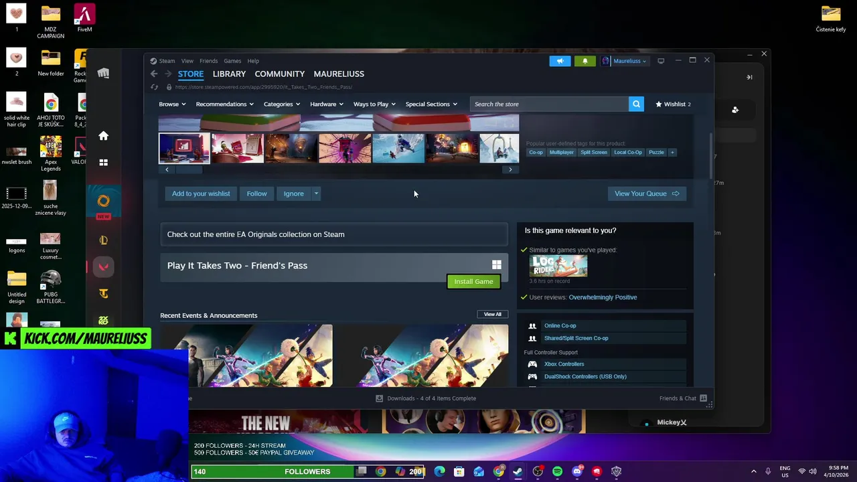Reload the Steam store page
Image resolution: width=857 pixels, height=482 pixels.
154,87
